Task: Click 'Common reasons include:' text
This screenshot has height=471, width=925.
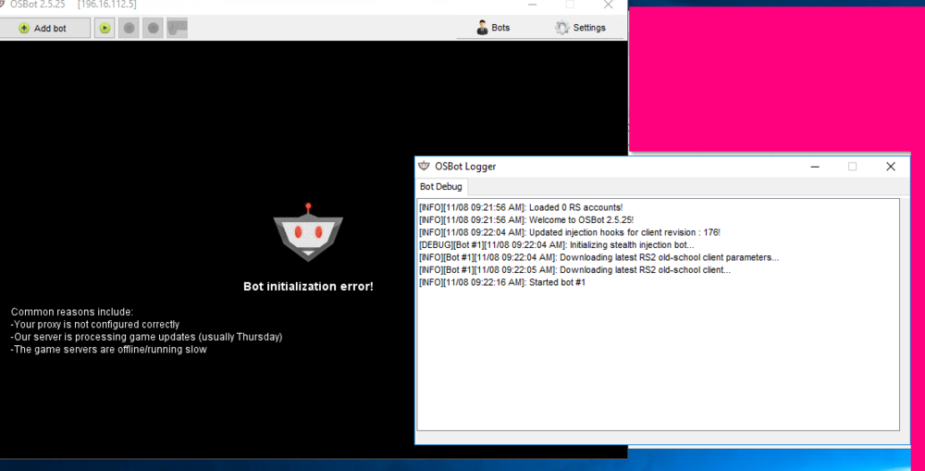Action: click(x=72, y=312)
